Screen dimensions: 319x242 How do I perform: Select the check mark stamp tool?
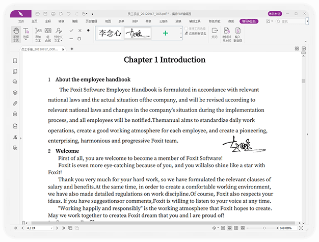pos(71,31)
